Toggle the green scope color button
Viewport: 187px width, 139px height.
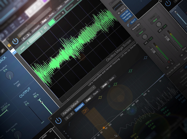tap(51, 23)
